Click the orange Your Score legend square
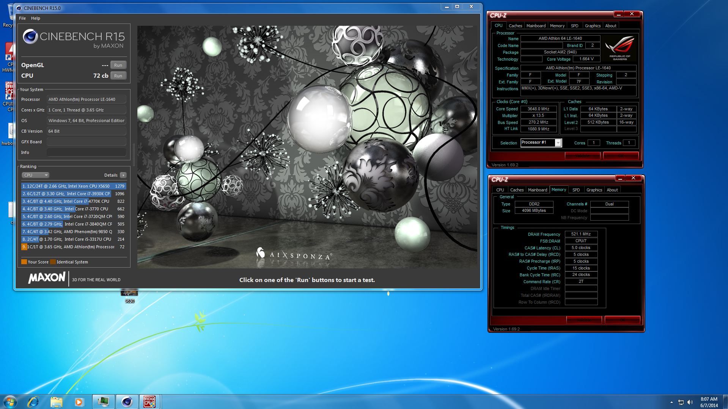The height and width of the screenshot is (409, 728). pos(24,262)
